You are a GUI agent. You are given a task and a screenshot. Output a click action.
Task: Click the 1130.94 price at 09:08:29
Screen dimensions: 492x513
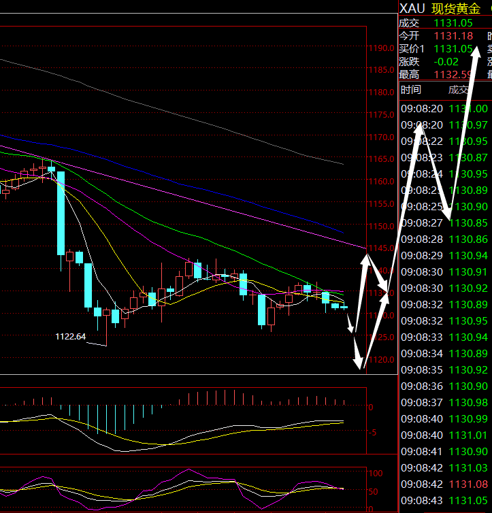[468, 256]
